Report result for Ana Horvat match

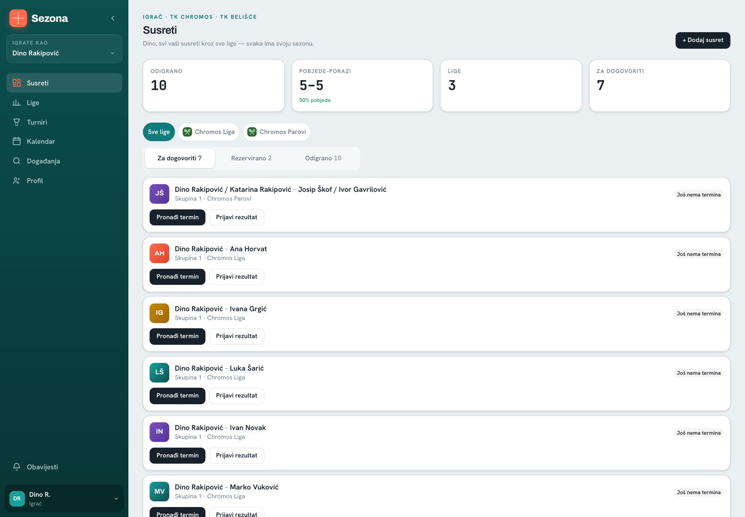click(236, 277)
